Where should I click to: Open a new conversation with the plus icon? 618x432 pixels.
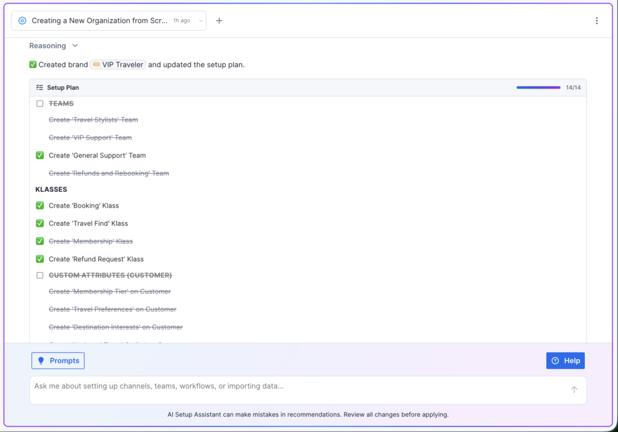tap(219, 20)
